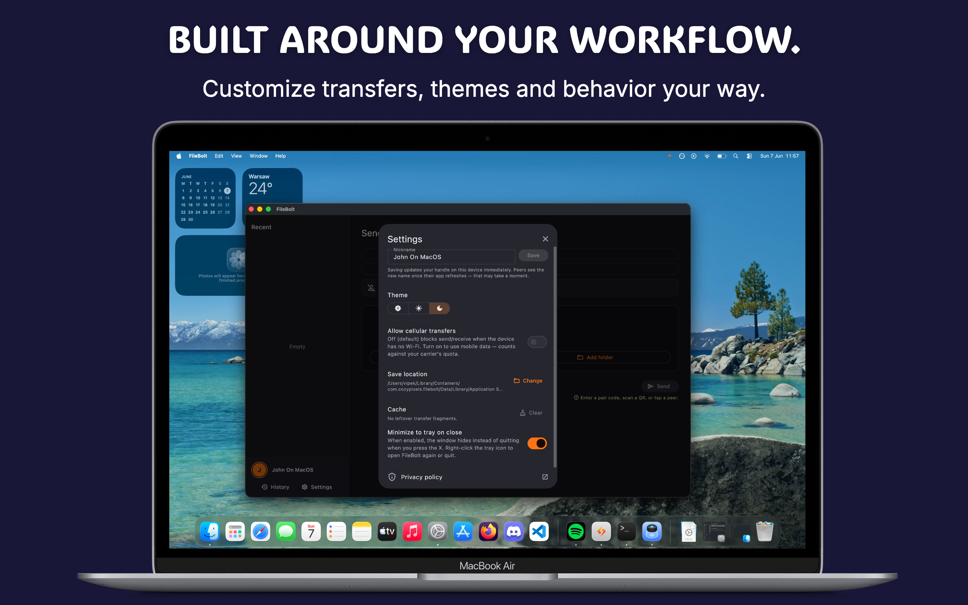Open the Apple menu
The image size is (968, 605).
click(x=179, y=156)
